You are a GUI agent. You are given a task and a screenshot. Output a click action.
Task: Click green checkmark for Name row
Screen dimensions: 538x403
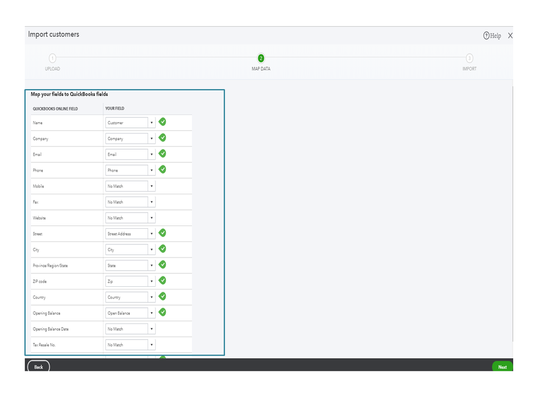[162, 122]
